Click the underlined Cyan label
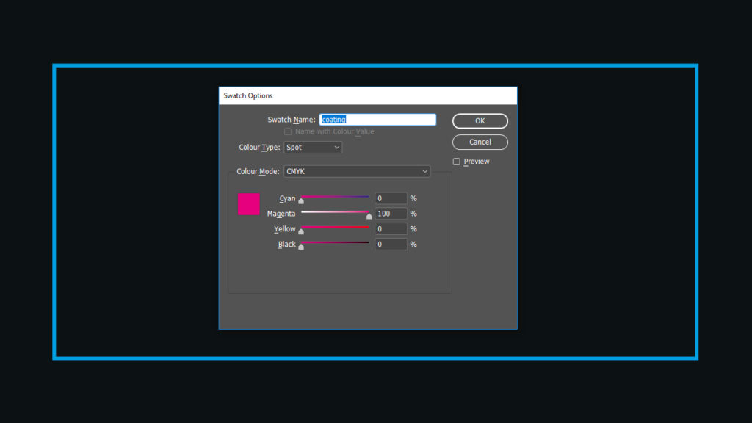 287,198
